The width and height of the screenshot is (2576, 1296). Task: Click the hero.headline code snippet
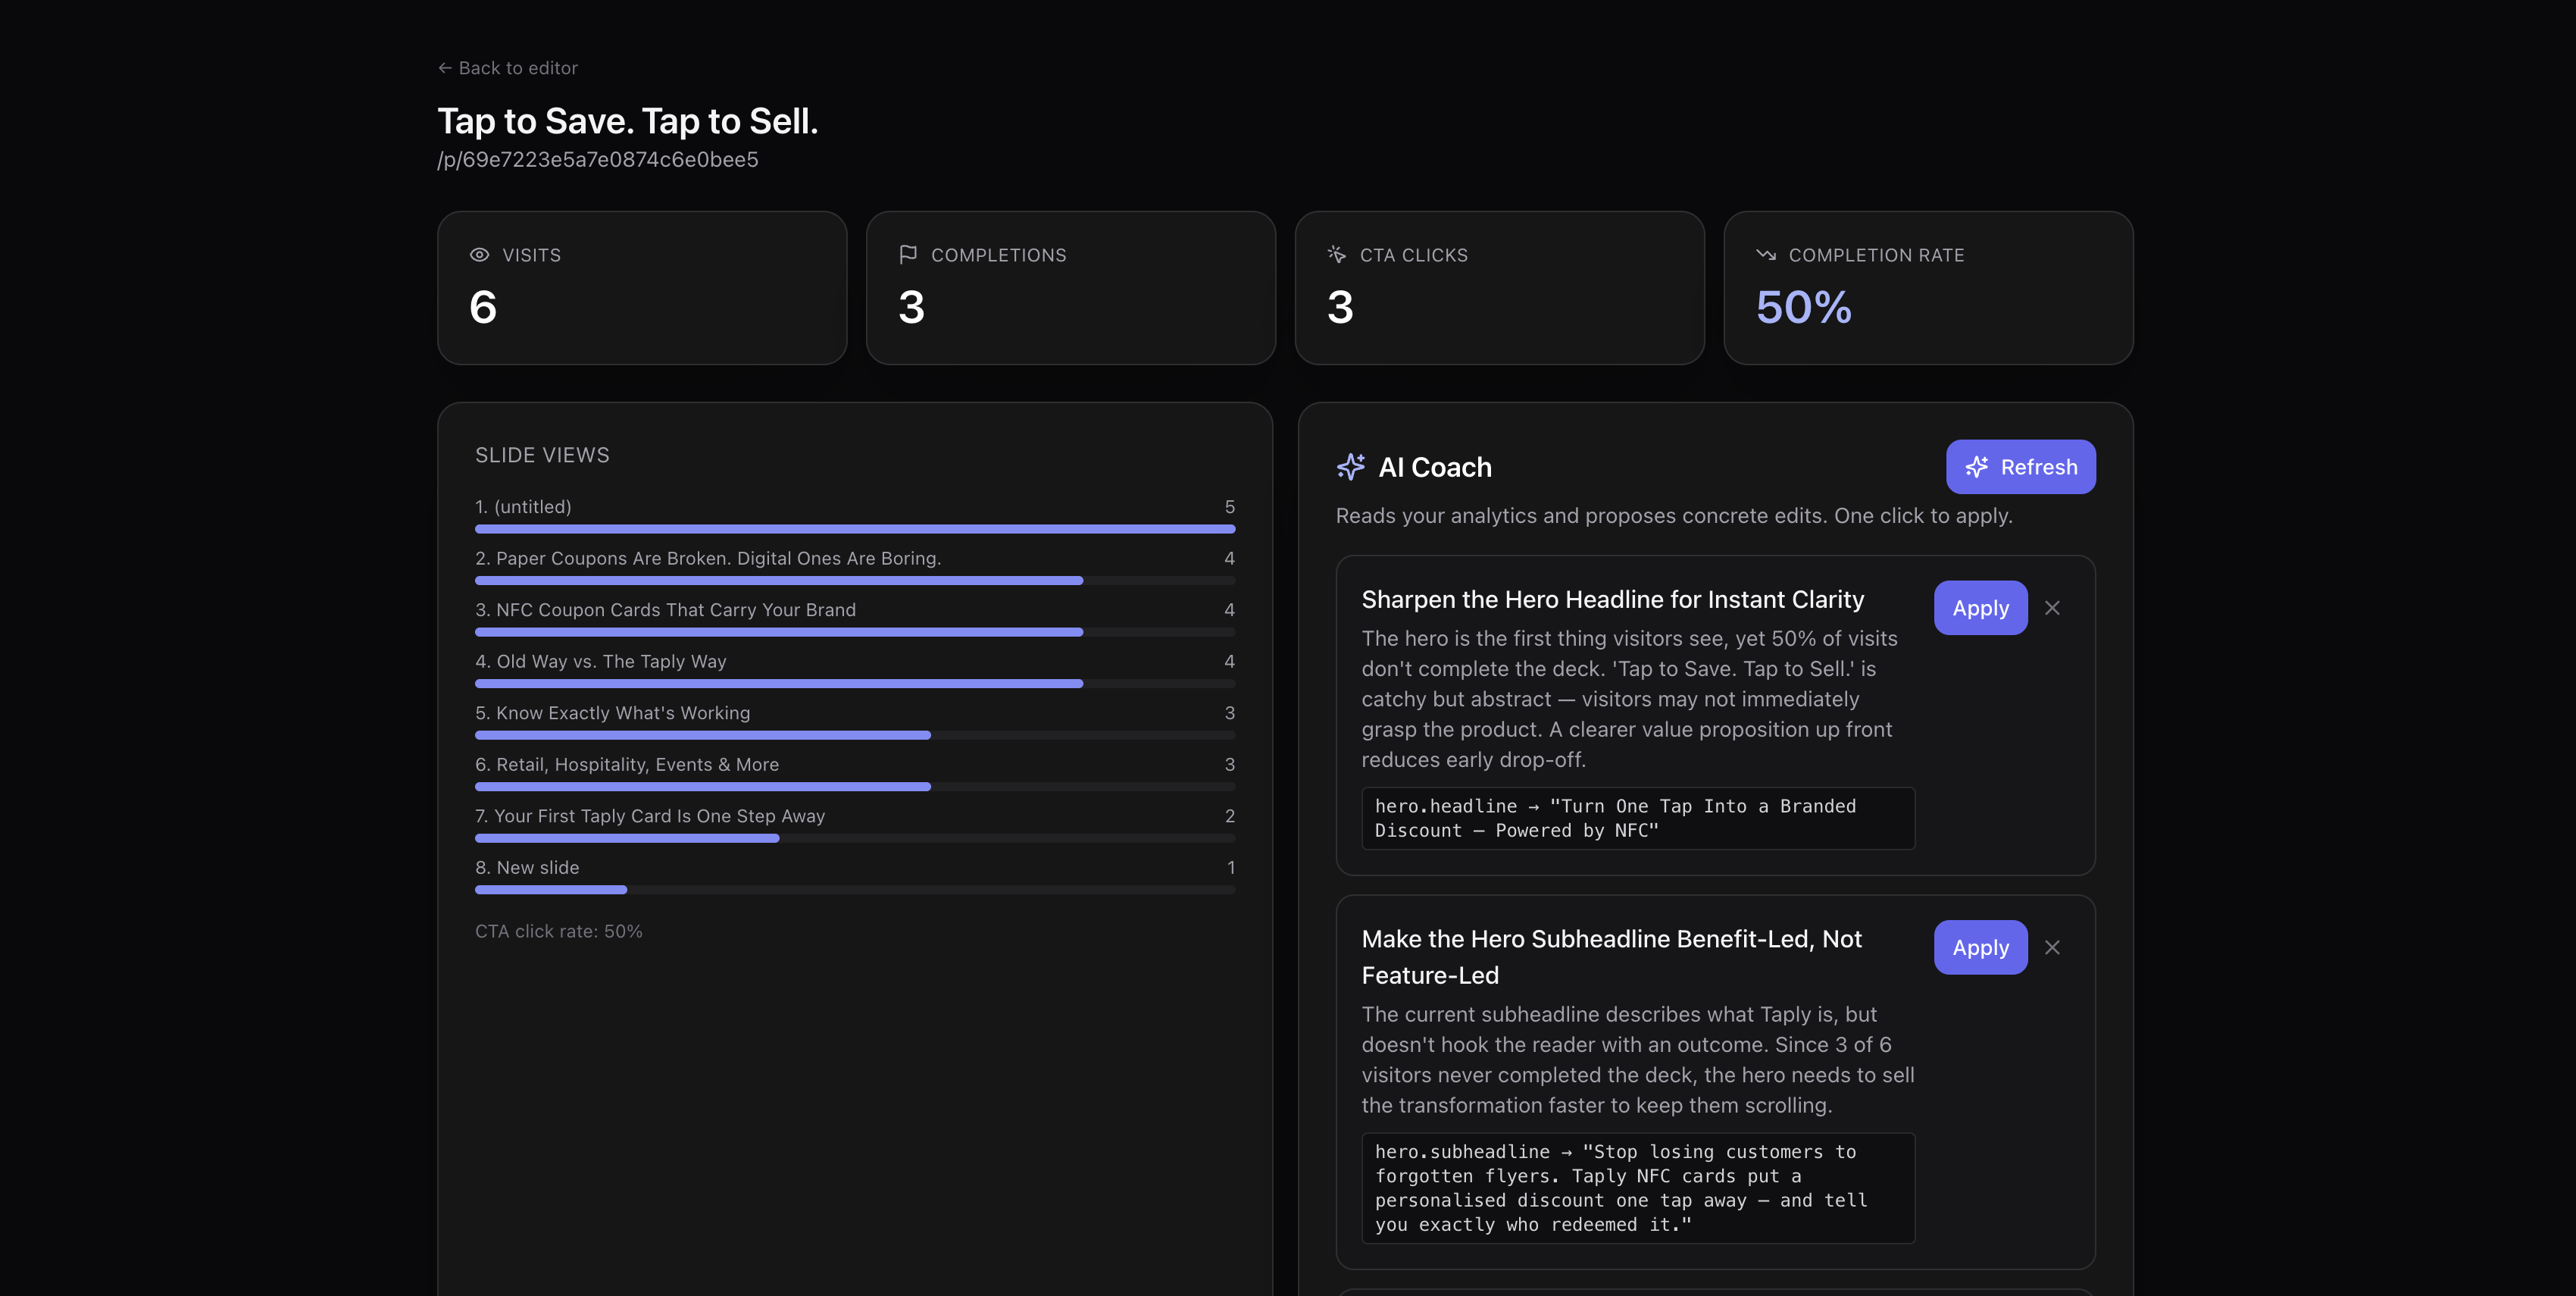coord(1638,818)
